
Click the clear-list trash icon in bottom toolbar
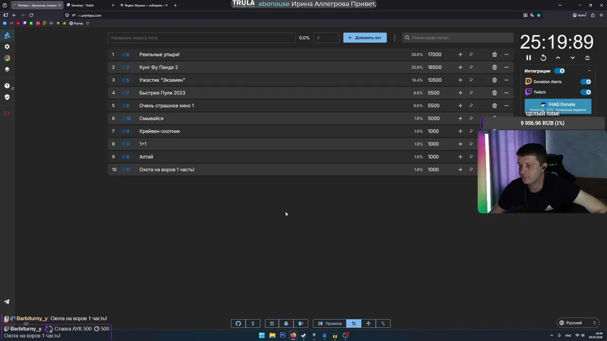[301, 323]
